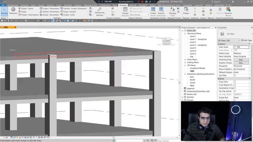Open Project Units settings
The height and width of the screenshot is (142, 253).
[68, 15]
